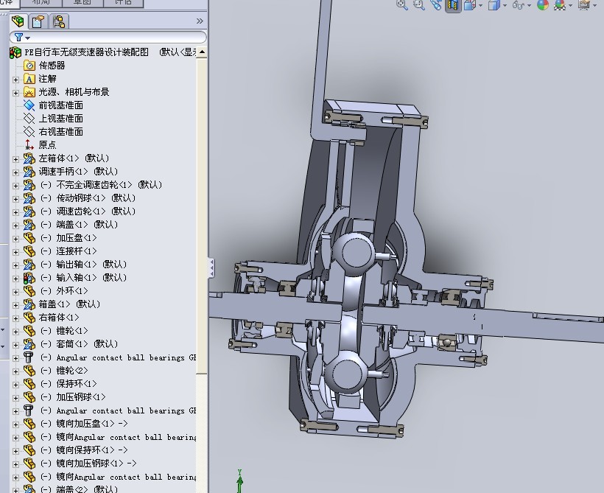Open the 布局 ribbon tab
Viewport: 604px width, 493px height.
pos(41,2)
